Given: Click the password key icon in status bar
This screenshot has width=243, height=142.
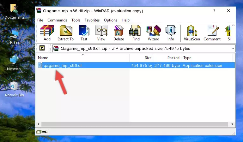Looking at the screenshot, I should [x=45, y=132].
